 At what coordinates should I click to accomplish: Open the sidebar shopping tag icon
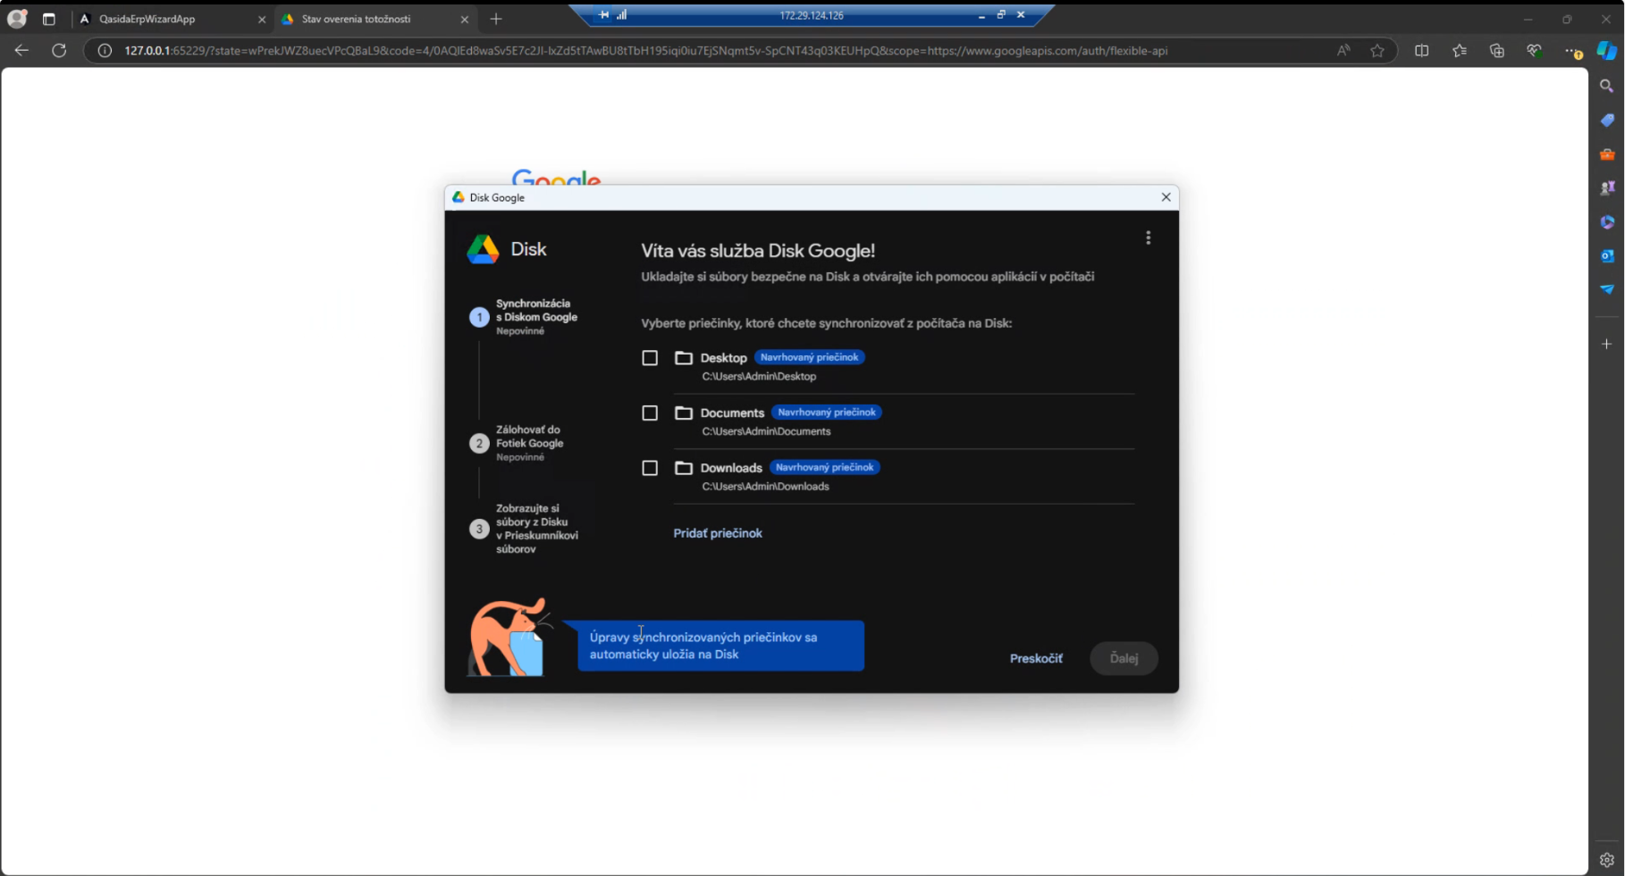(1606, 120)
